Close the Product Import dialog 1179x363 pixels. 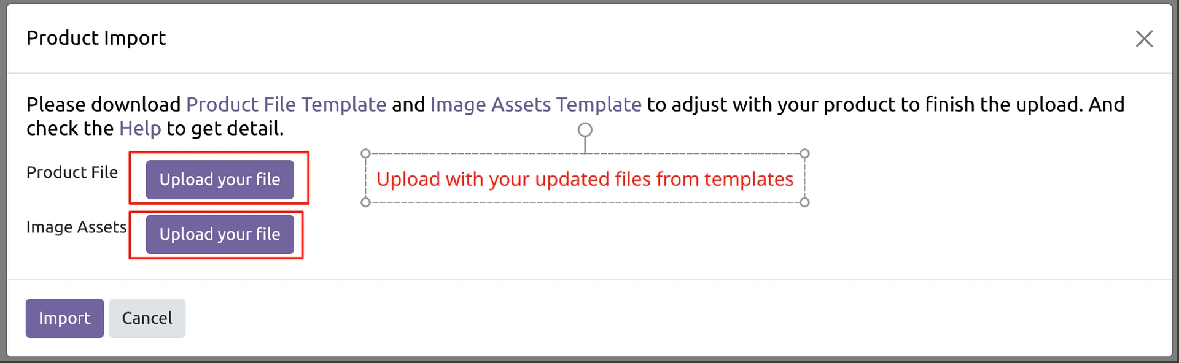(x=1143, y=39)
